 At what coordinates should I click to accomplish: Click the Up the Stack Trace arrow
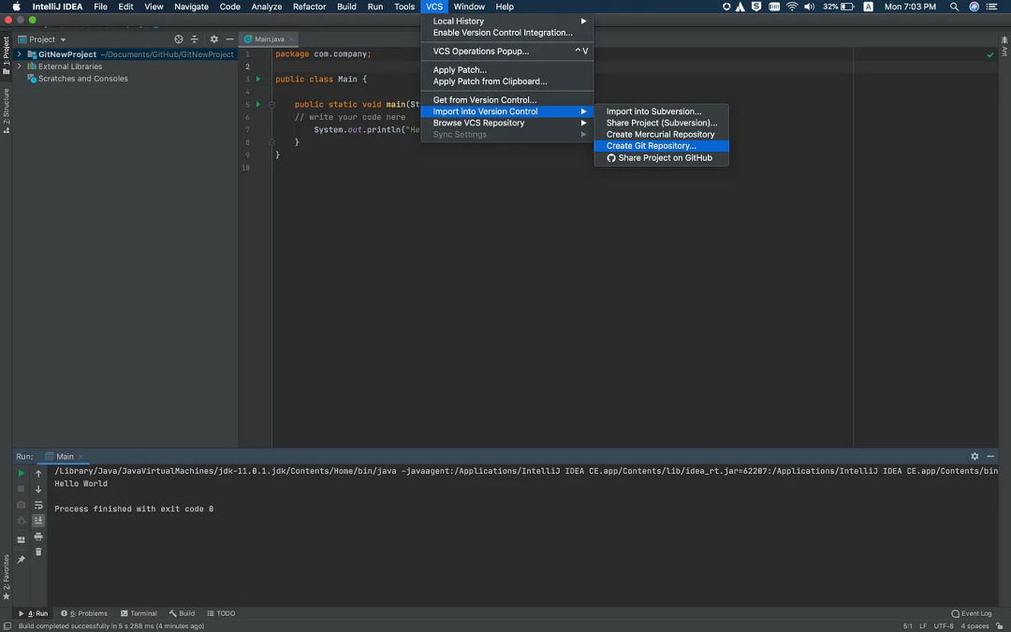(38, 474)
